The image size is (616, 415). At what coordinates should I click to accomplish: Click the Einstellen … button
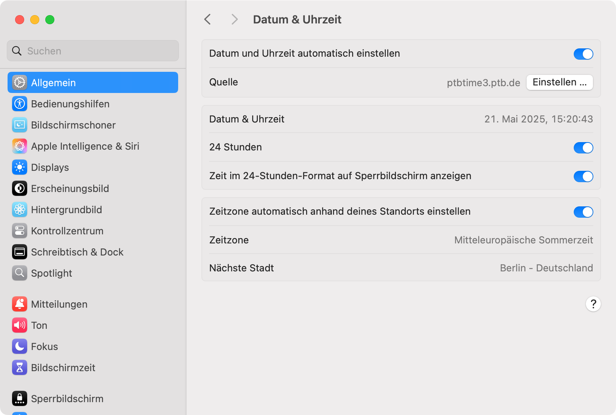click(x=560, y=82)
